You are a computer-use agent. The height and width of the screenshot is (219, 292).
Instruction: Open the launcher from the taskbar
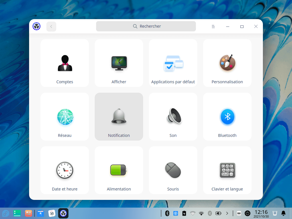pos(5,213)
